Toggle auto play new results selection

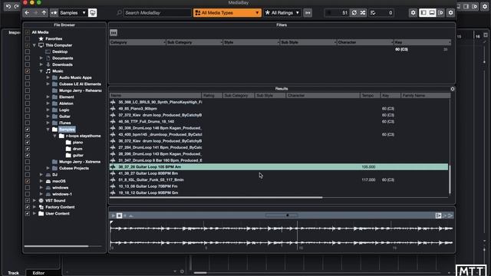tap(438, 215)
